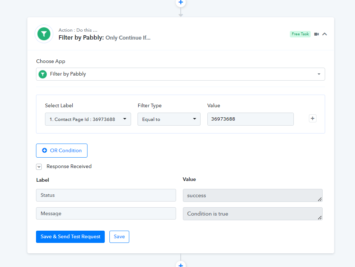Screen dimensions: 355x267
Task: Click the Save button
Action: (x=119, y=237)
